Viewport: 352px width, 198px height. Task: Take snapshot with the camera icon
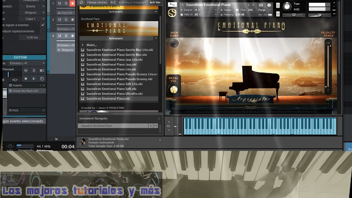coord(261,5)
